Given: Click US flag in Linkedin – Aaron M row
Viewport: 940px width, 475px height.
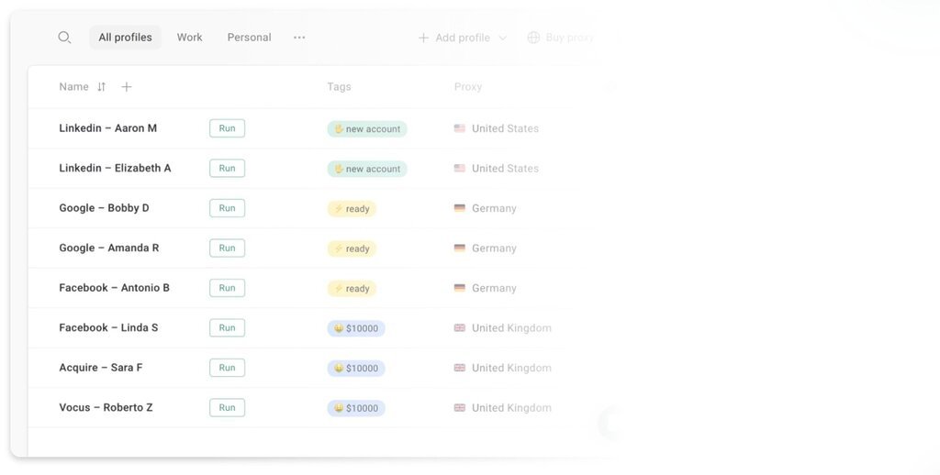Looking at the screenshot, I should click(460, 128).
